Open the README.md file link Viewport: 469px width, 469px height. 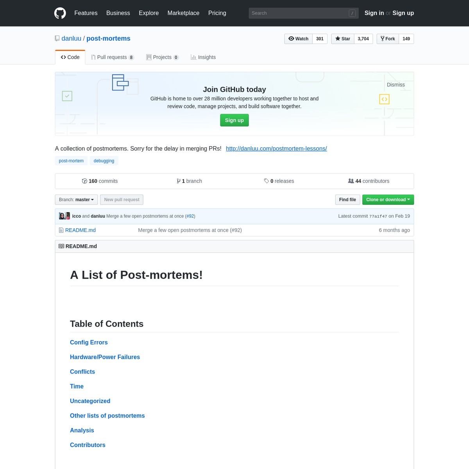click(81, 230)
